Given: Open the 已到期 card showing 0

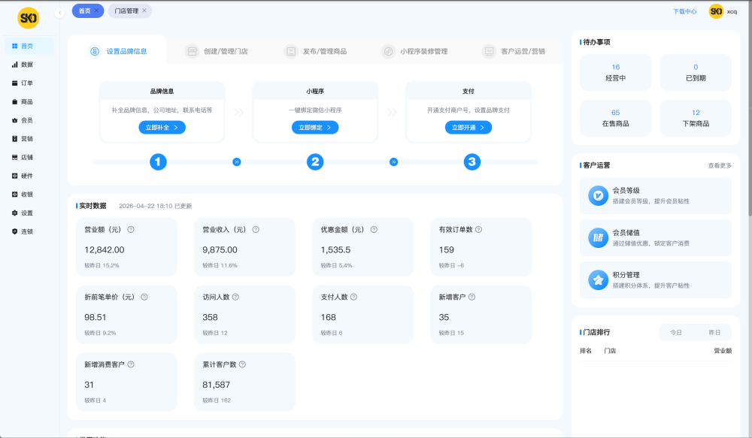Looking at the screenshot, I should 696,72.
